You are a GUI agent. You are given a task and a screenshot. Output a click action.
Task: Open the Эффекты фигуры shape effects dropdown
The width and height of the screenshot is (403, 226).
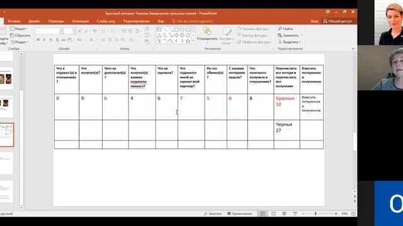[254, 42]
